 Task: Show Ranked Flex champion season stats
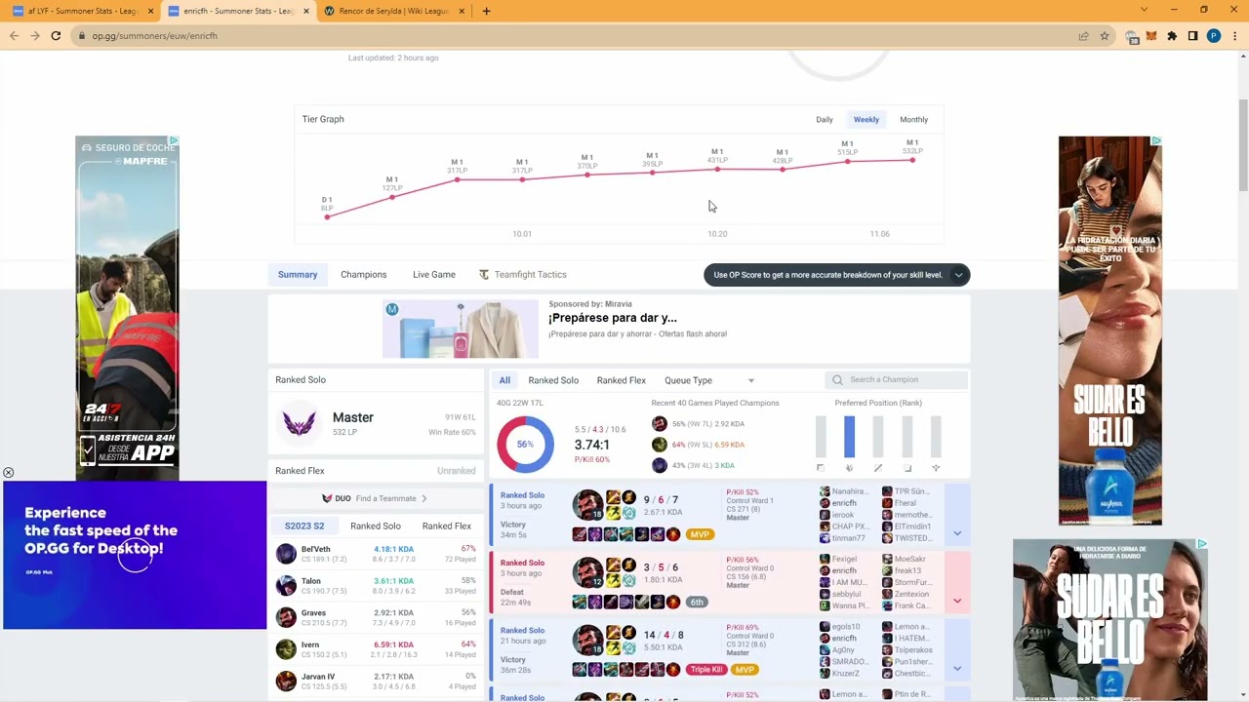click(x=447, y=526)
